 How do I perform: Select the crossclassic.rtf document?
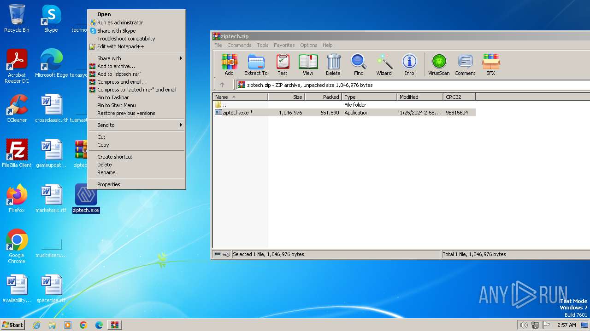pos(51,108)
